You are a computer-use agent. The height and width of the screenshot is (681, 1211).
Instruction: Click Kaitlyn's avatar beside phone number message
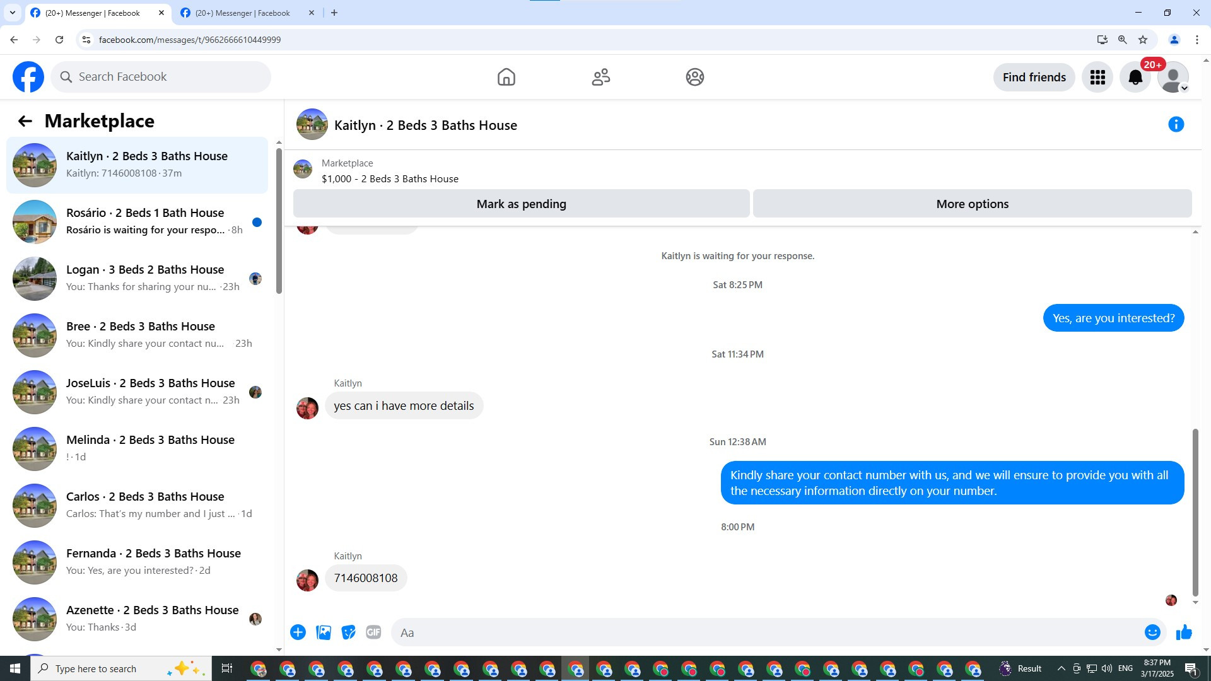(x=307, y=580)
